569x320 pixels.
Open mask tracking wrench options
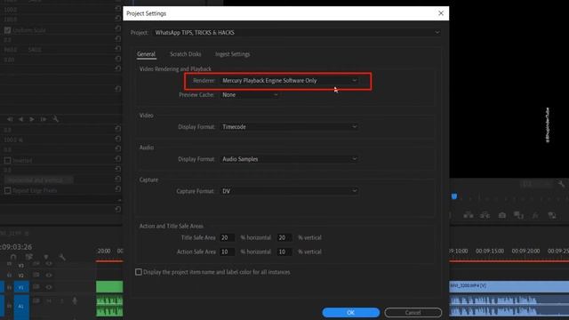click(x=55, y=119)
